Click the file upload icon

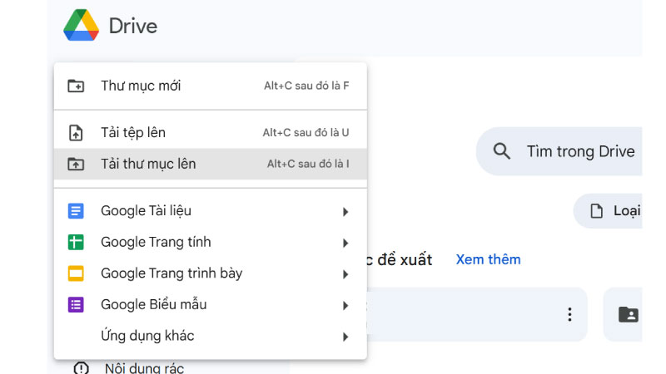pyautogui.click(x=76, y=133)
